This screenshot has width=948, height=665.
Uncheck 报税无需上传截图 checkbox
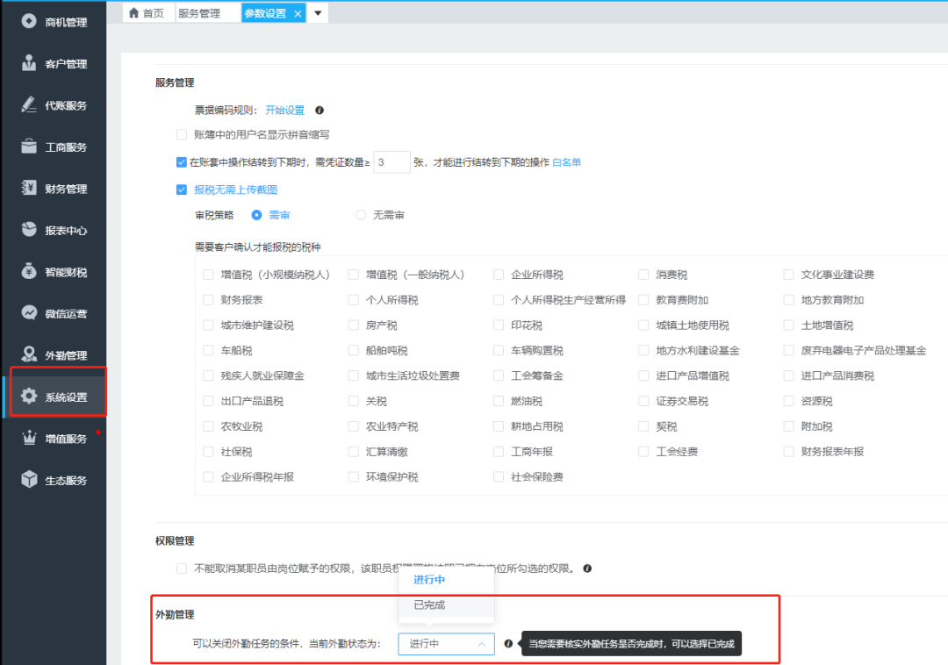182,189
